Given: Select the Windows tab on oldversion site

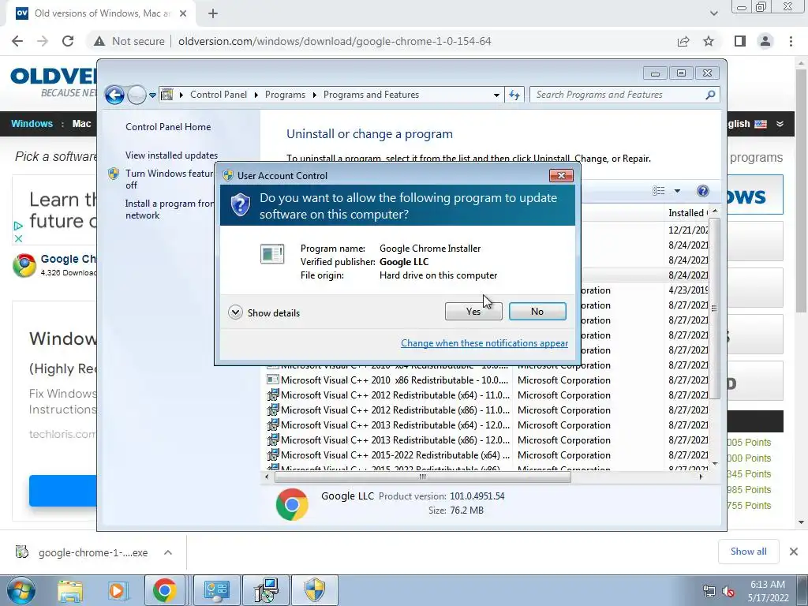Looking at the screenshot, I should tap(32, 124).
